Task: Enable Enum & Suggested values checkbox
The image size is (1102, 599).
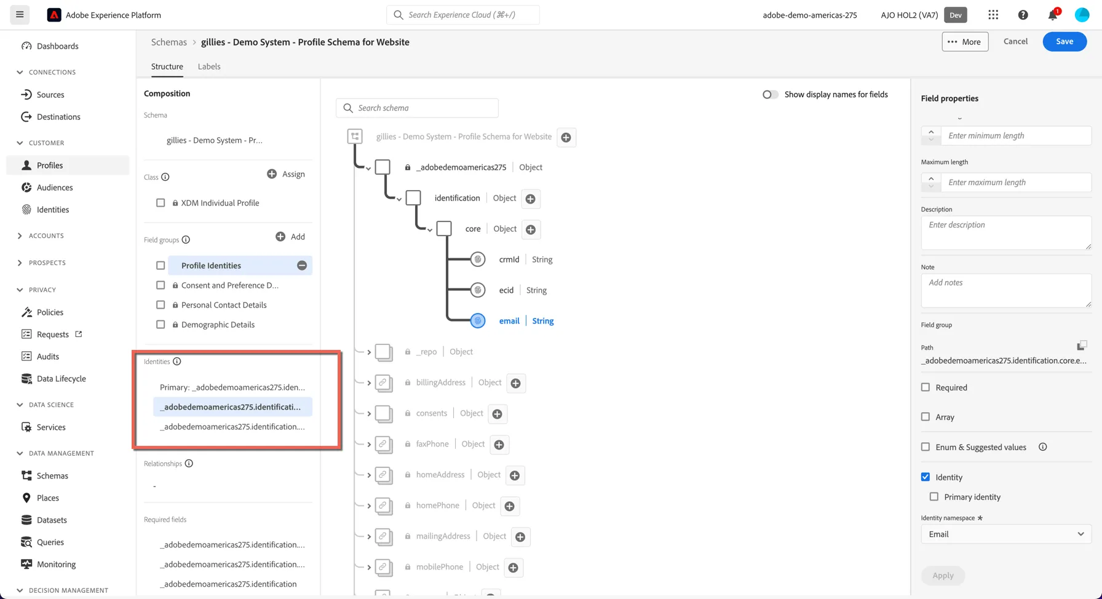Action: click(926, 447)
